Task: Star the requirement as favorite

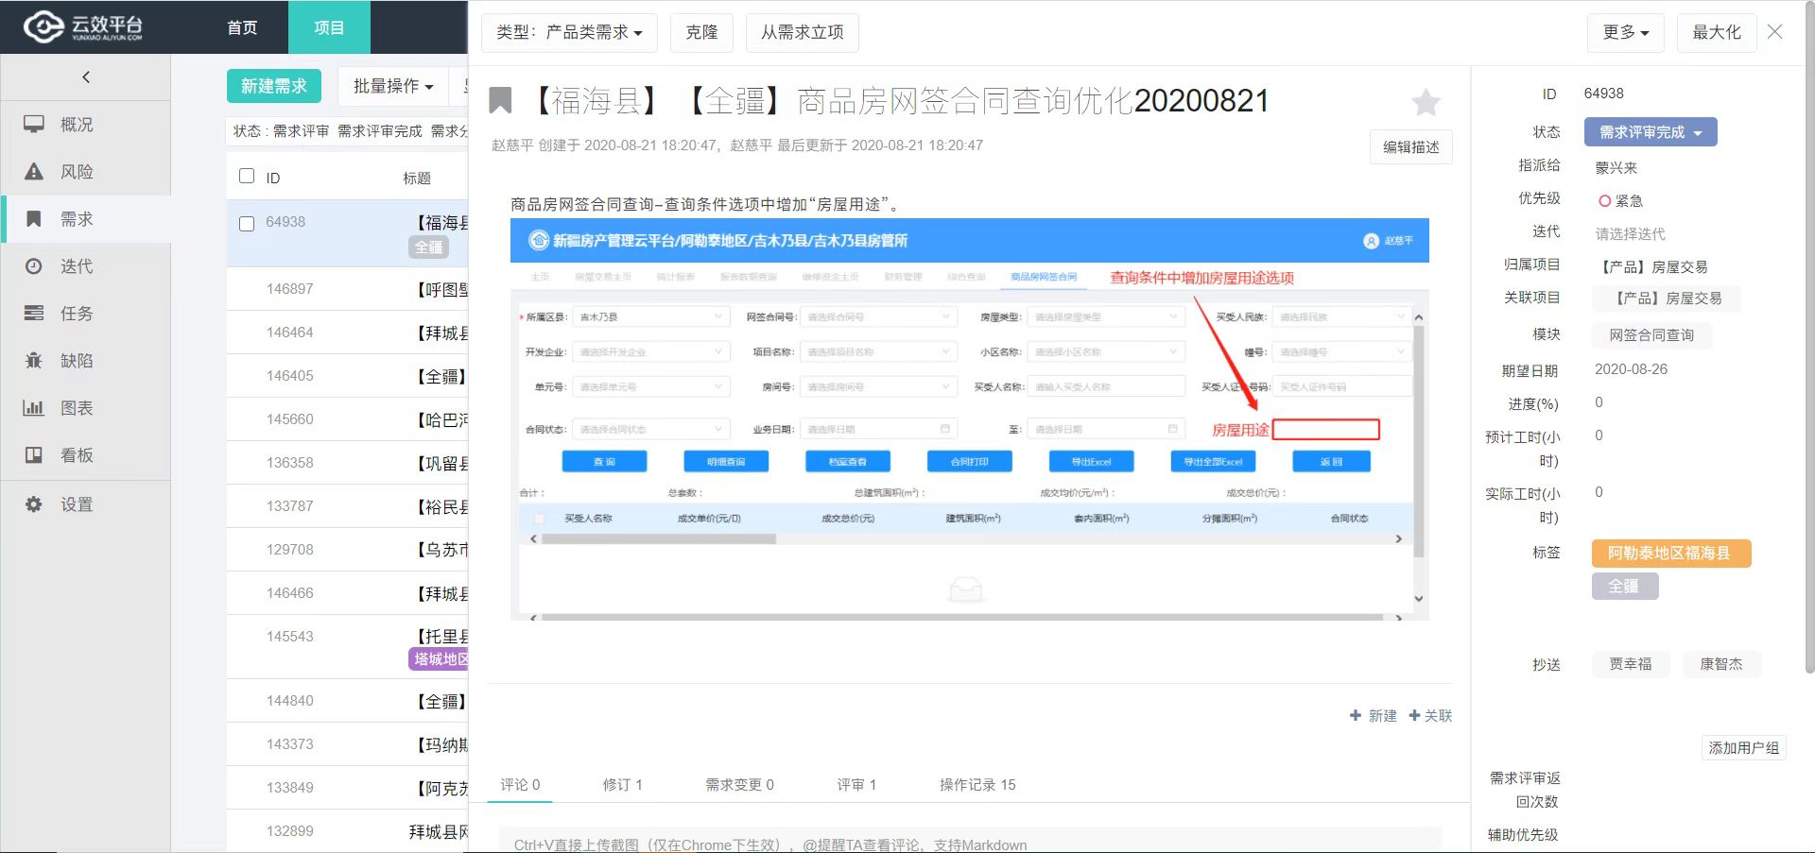Action: (1426, 102)
